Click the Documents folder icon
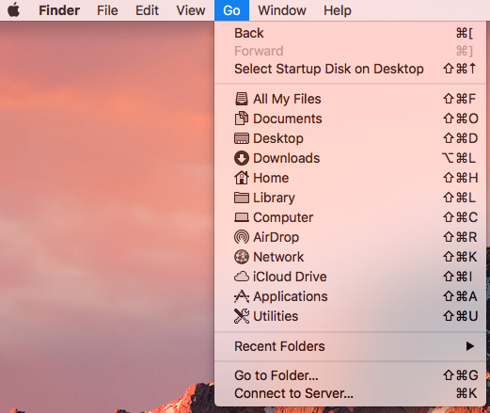Image resolution: width=490 pixels, height=413 pixels. (242, 119)
